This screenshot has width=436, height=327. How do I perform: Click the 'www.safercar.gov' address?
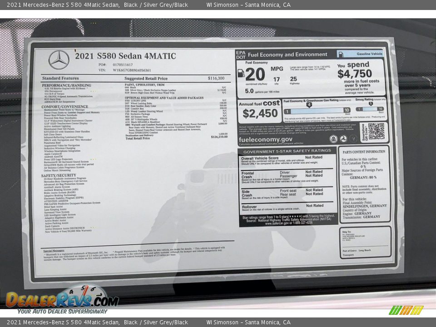[x=277, y=223]
